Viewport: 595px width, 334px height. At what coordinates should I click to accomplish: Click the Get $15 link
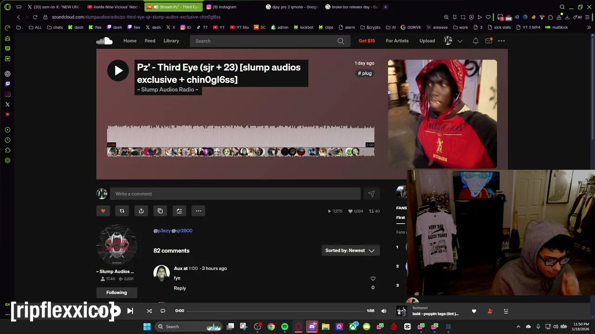coord(367,41)
